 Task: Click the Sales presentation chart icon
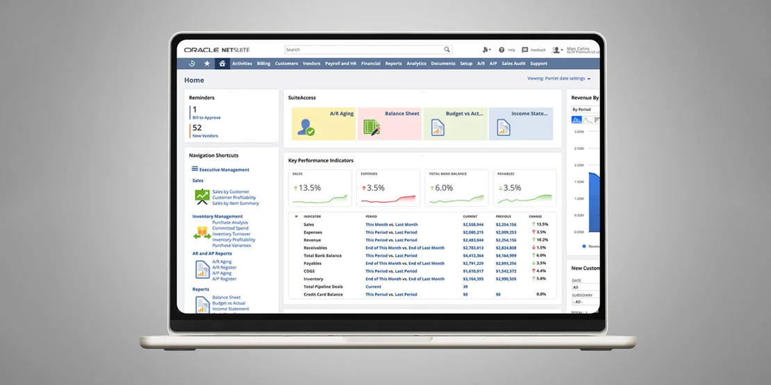(x=202, y=197)
